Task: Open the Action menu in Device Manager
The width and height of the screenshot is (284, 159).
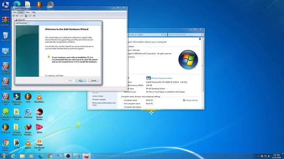Action: coord(21,12)
